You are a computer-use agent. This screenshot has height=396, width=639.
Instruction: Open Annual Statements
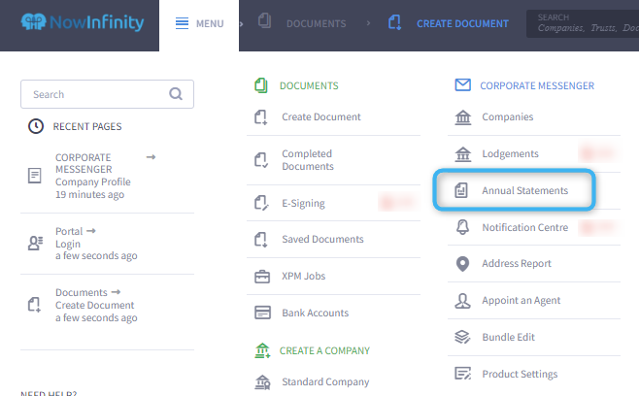click(x=524, y=191)
